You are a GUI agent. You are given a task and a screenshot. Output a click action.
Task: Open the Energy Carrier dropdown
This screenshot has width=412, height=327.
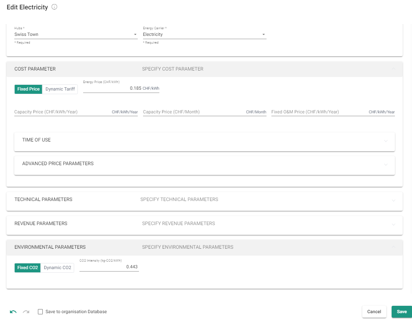tap(204, 35)
